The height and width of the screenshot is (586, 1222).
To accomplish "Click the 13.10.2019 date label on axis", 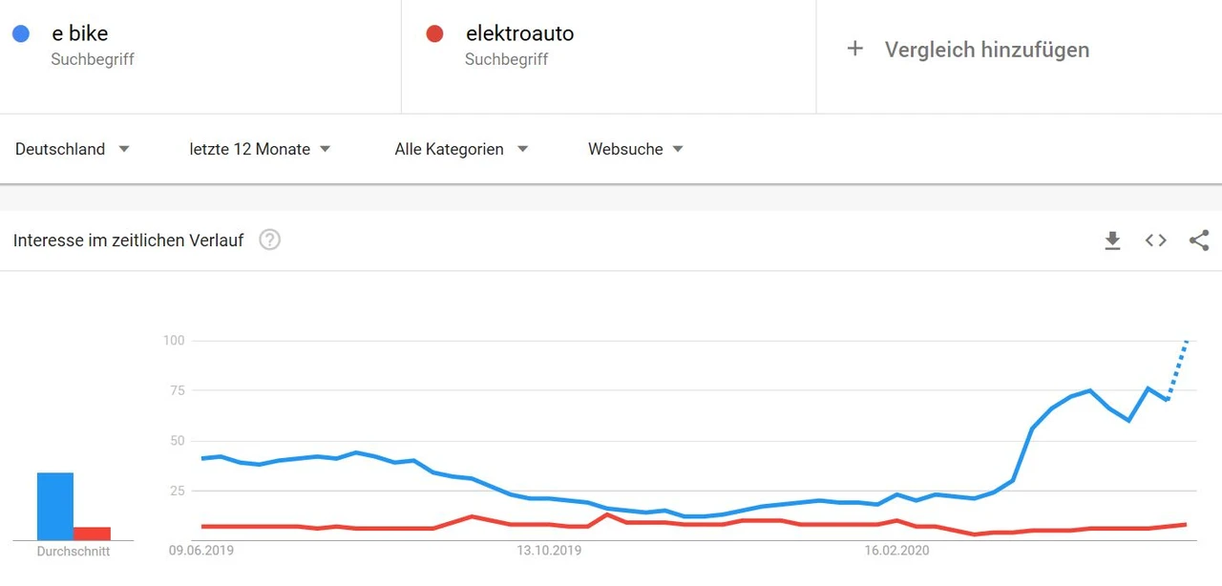I will click(549, 551).
